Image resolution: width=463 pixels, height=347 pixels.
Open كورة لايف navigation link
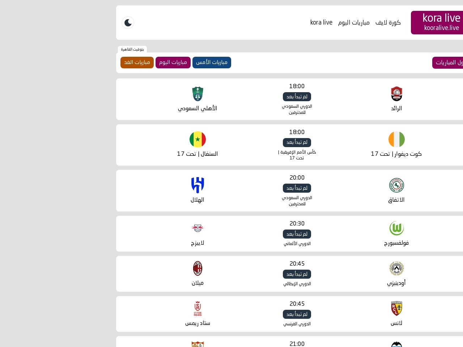[x=388, y=22]
